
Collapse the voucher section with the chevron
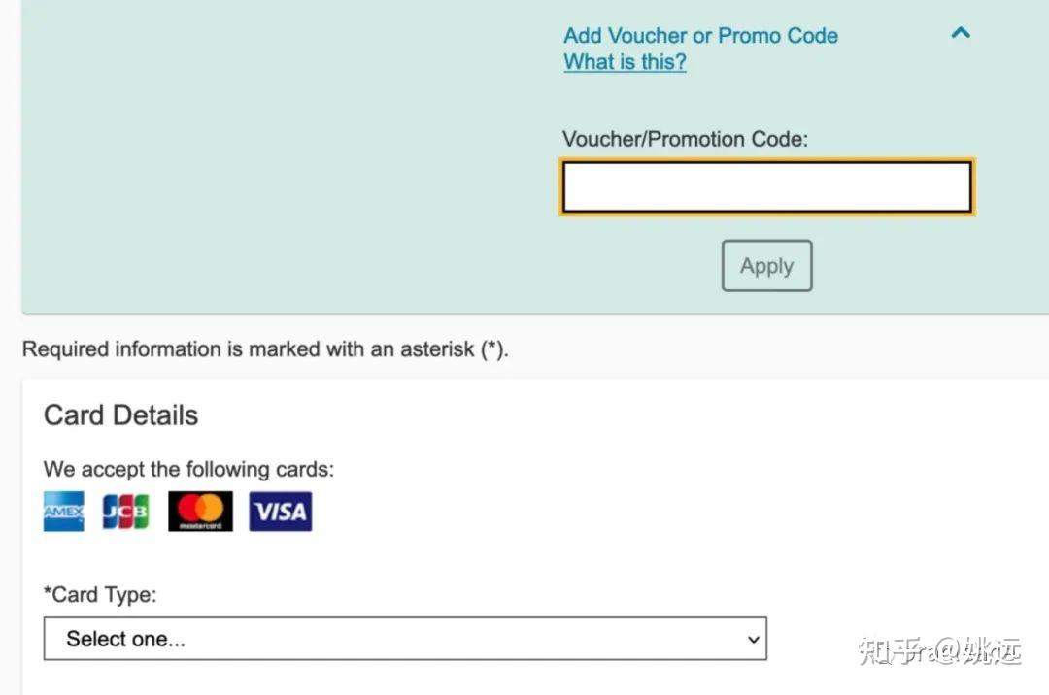[x=961, y=33]
